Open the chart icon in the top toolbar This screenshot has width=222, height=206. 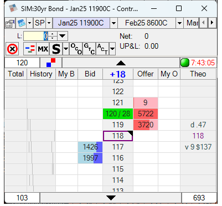22,23
